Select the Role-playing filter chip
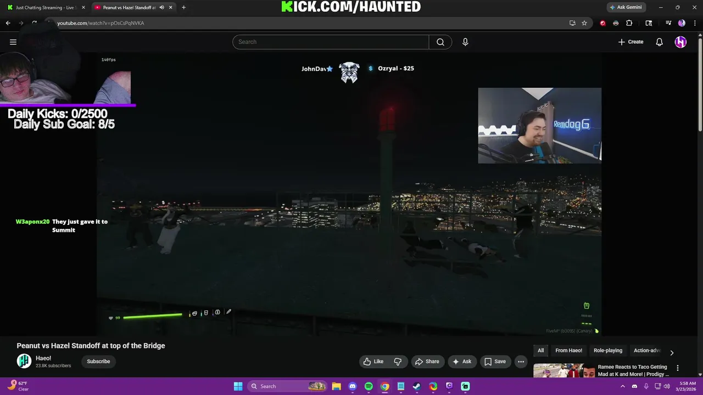 click(x=608, y=351)
